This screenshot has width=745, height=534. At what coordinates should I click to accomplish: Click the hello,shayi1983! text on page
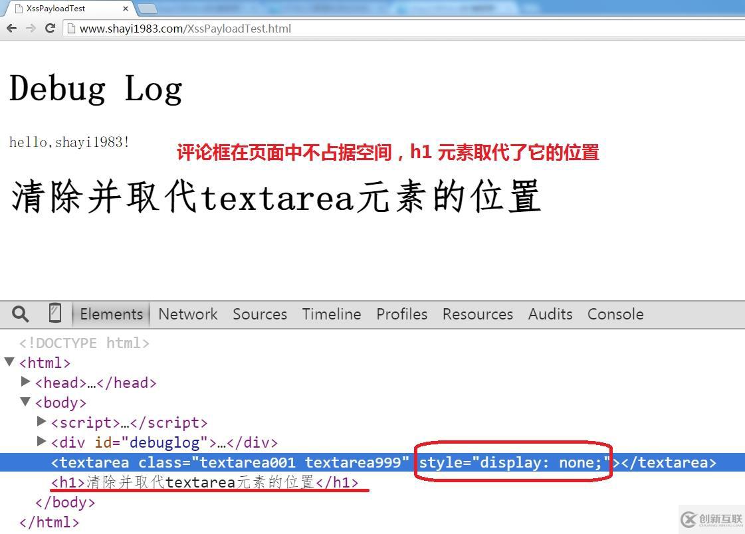(69, 141)
